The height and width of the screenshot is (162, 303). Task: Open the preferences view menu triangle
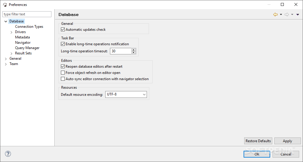tap(298, 14)
